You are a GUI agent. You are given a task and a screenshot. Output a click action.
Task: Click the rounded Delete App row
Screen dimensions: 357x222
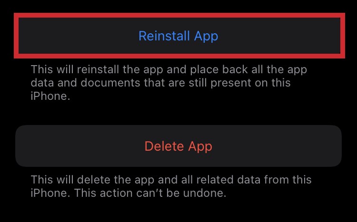[x=178, y=146]
